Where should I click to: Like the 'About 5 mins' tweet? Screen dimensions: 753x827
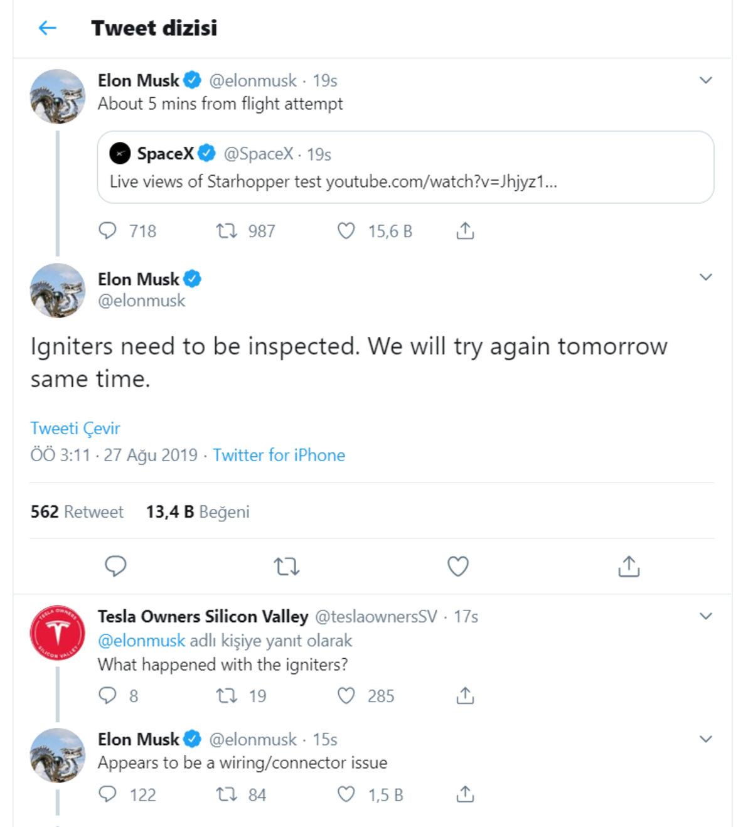click(x=346, y=231)
